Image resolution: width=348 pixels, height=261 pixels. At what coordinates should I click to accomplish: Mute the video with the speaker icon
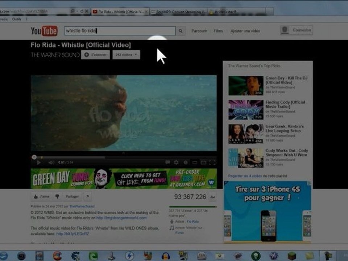[51, 163]
